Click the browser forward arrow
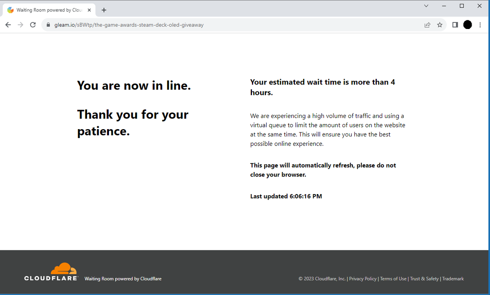490x295 pixels. 20,25
